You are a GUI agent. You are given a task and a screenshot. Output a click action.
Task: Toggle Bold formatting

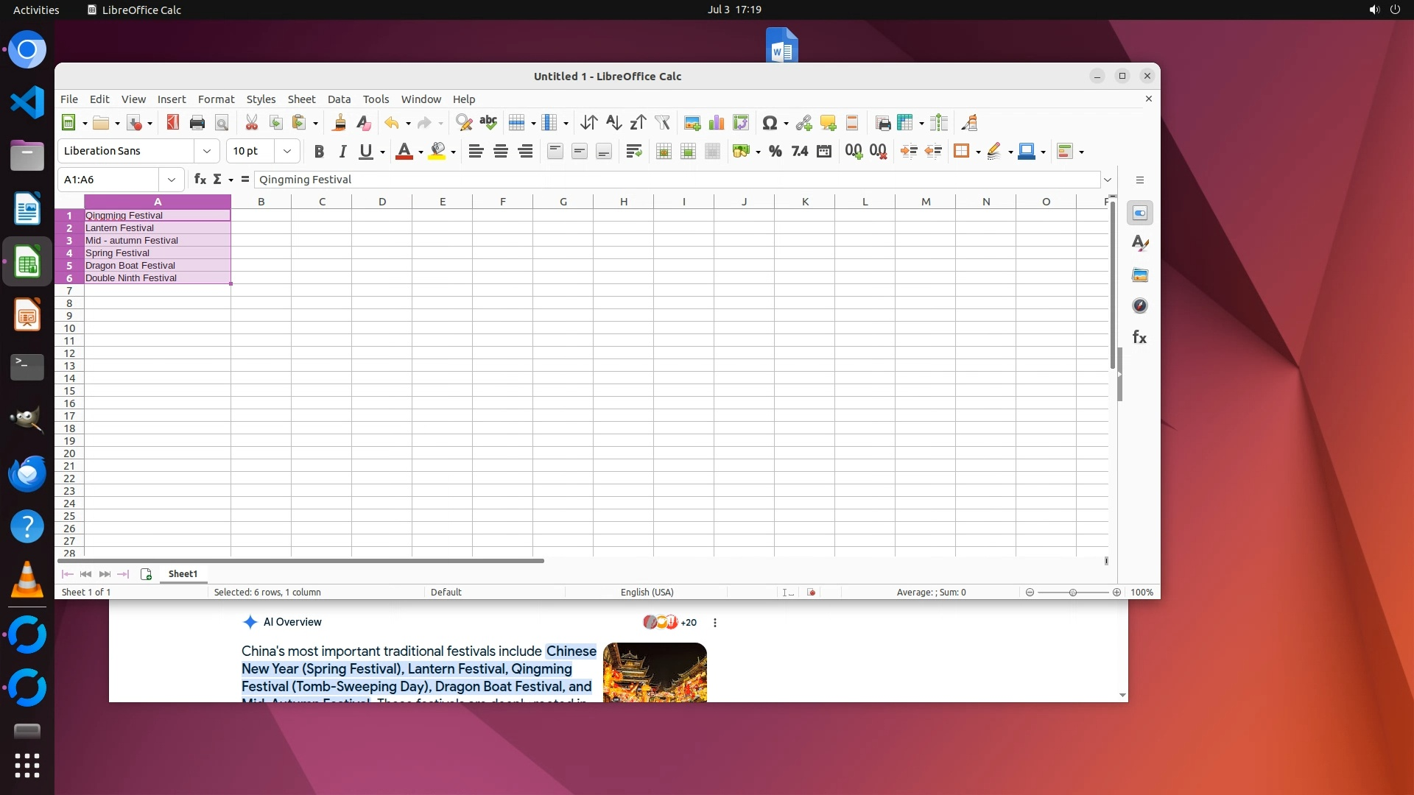[318, 152]
